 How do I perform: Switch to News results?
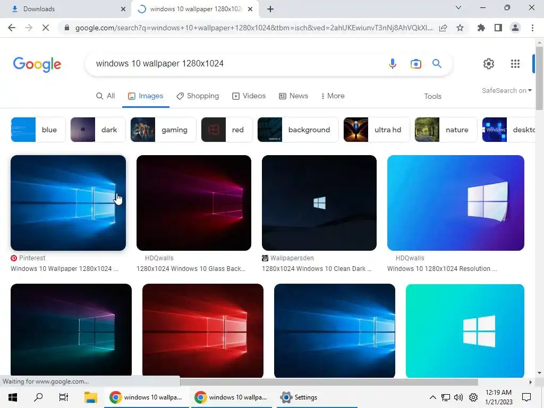(293, 96)
